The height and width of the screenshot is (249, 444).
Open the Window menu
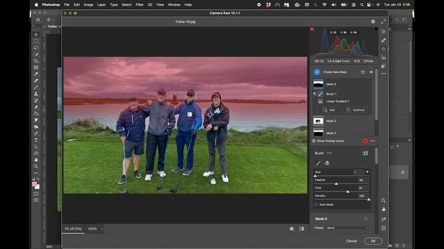coord(174,5)
